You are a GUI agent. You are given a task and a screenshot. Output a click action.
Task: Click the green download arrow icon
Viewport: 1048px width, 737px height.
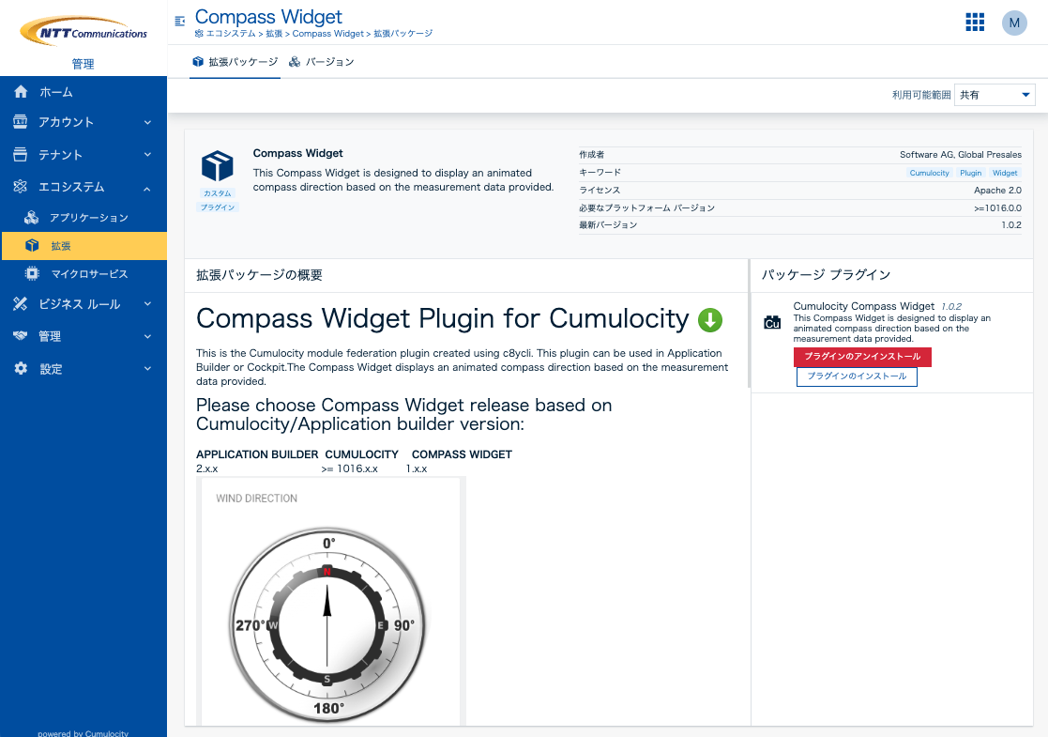pyautogui.click(x=710, y=320)
